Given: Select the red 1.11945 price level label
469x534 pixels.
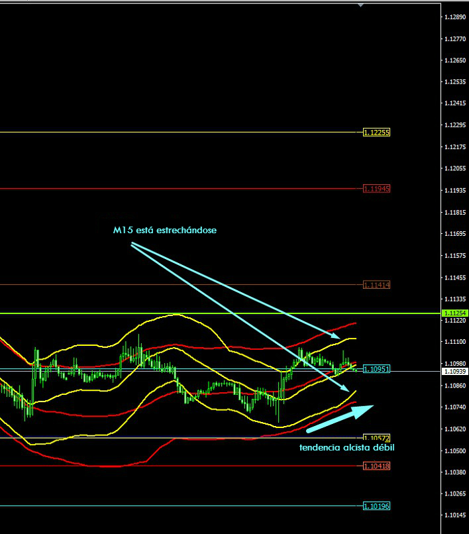Looking at the screenshot, I should [x=376, y=189].
